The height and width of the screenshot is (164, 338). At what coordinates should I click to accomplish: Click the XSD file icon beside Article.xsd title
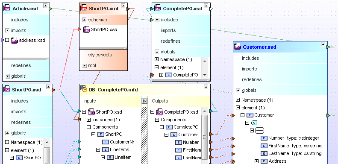click(x=7, y=9)
